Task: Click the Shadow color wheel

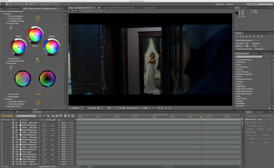Action: click(19, 47)
